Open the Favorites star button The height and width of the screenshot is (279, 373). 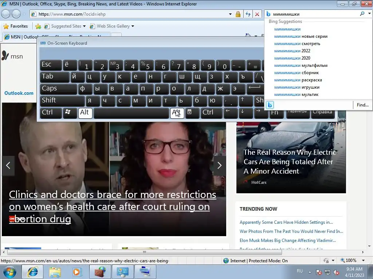tap(16, 26)
